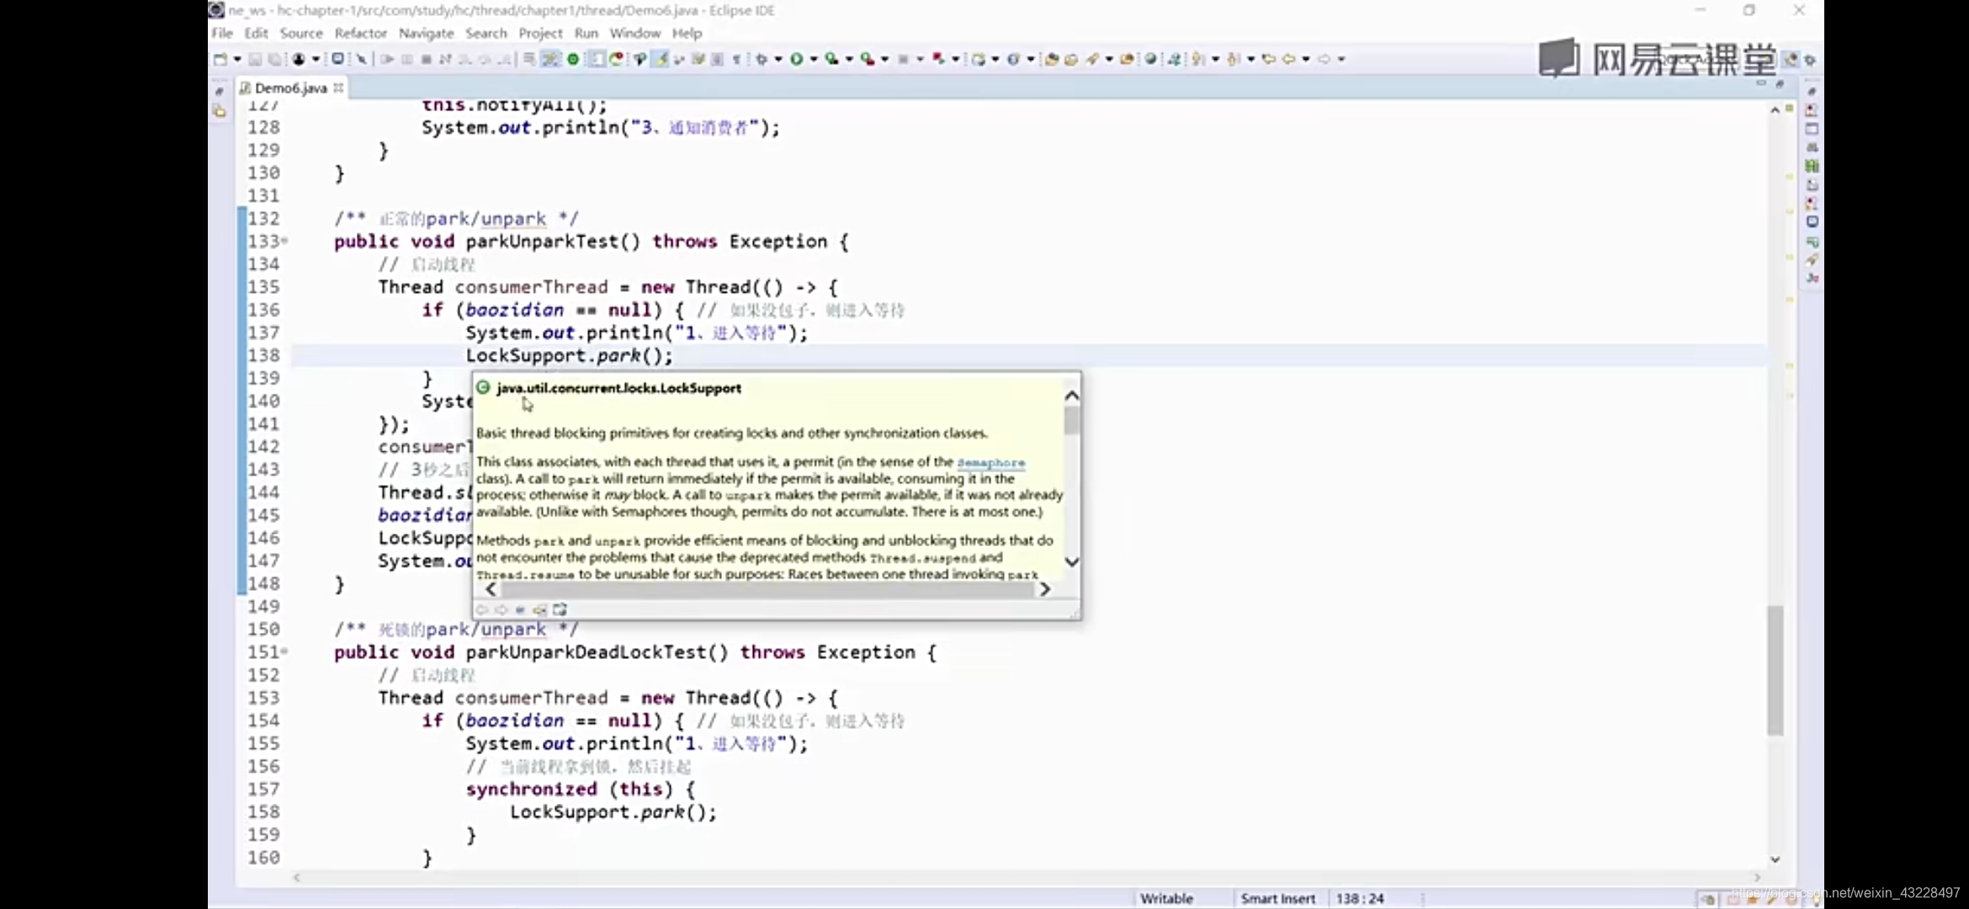
Task: Click the Next Annotation toolbar icon
Action: tap(1198, 59)
